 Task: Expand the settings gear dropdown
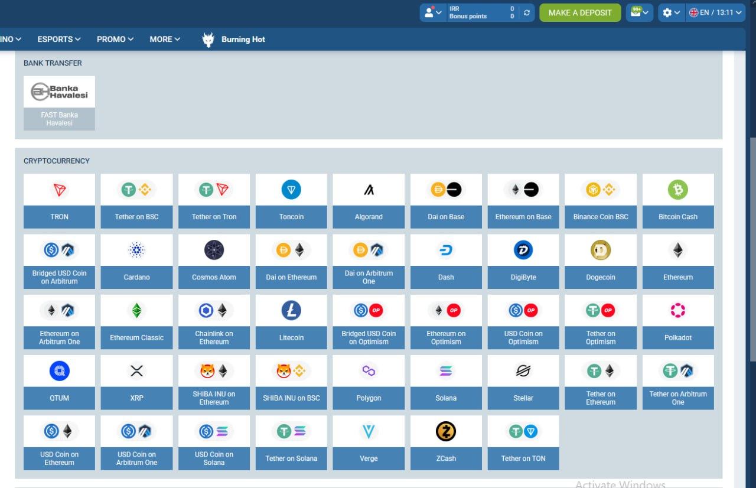671,12
